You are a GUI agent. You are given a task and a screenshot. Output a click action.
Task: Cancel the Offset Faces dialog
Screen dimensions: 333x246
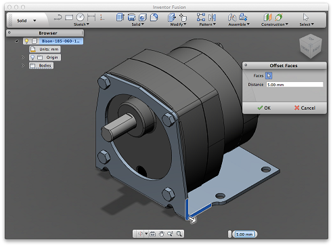pyautogui.click(x=305, y=108)
